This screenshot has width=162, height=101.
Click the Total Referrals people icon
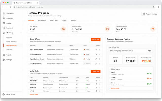pyautogui.click(x=63, y=29)
